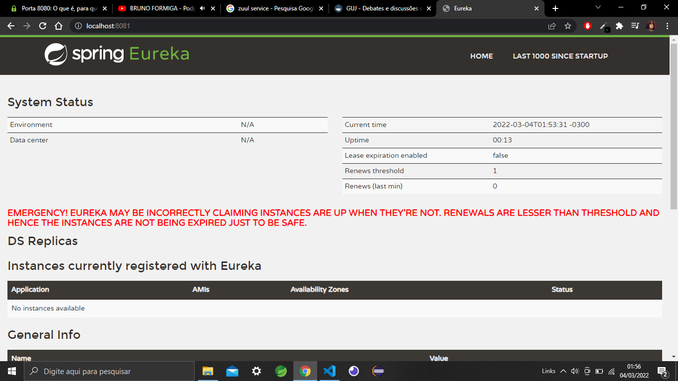Open Eclipse IDE taskbar icon
Screen dimensions: 678x381
click(378, 371)
